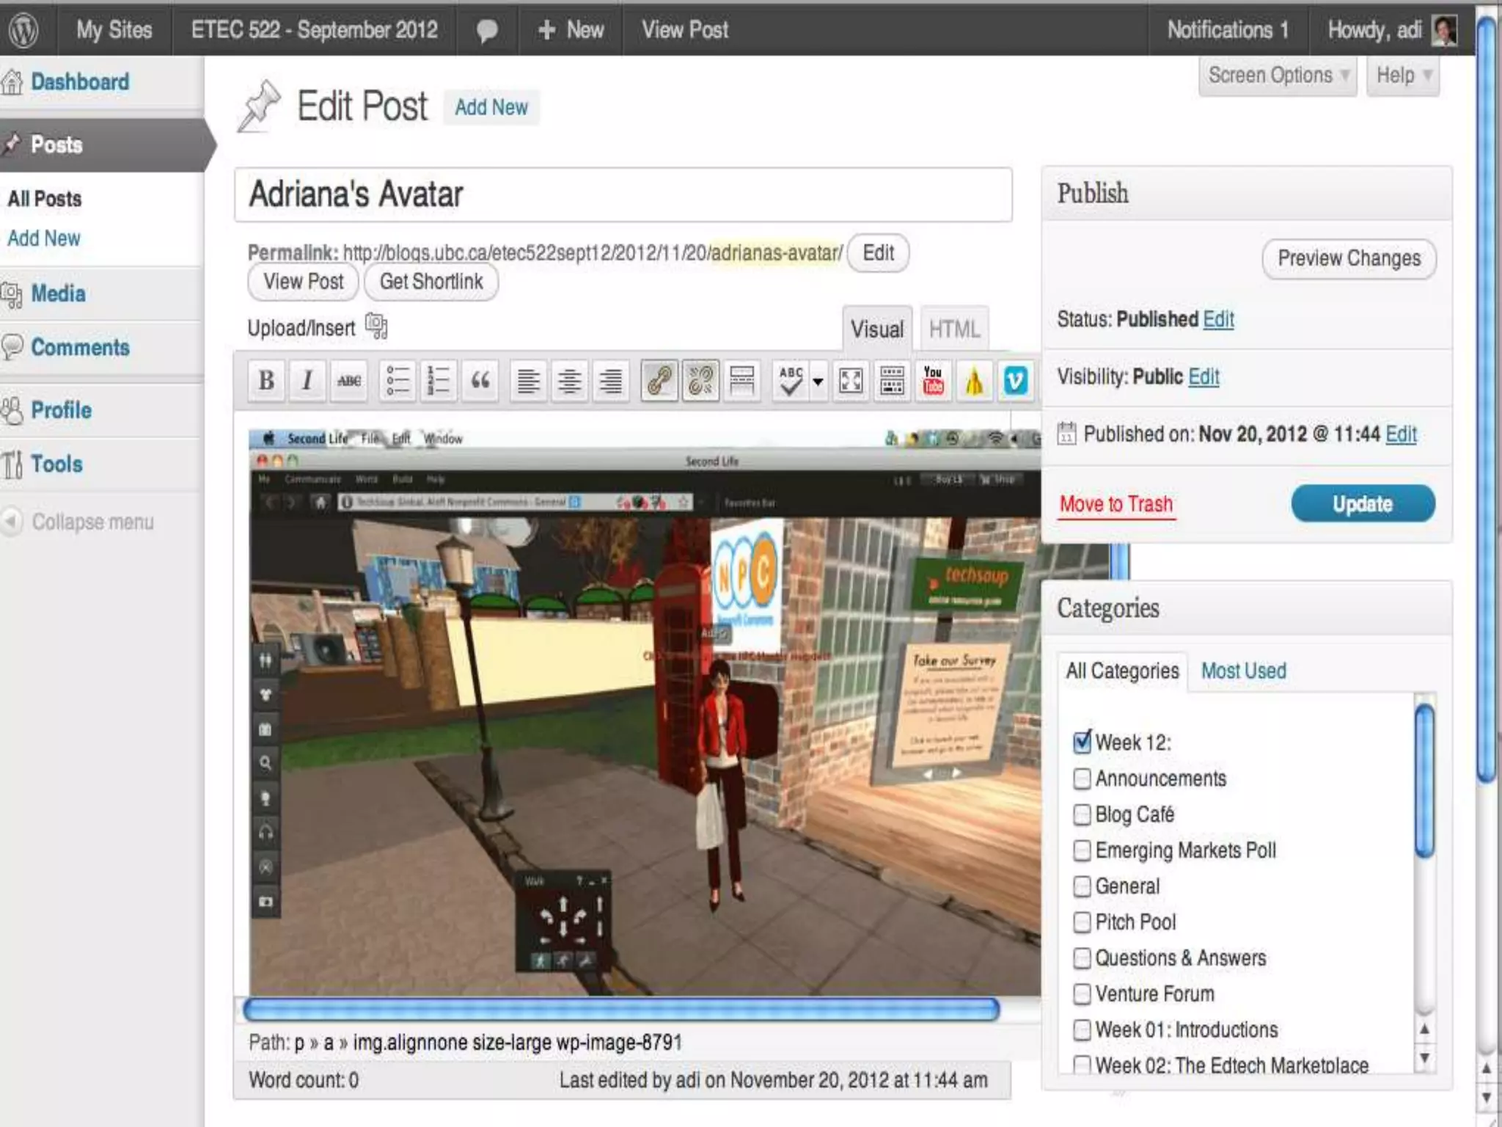The width and height of the screenshot is (1502, 1127).
Task: Switch to the HTML editor tab
Action: coord(954,329)
